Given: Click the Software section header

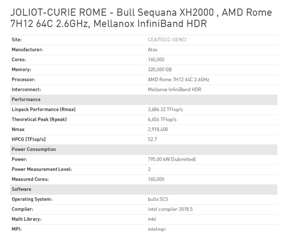Looking at the screenshot, I should point(22,189).
